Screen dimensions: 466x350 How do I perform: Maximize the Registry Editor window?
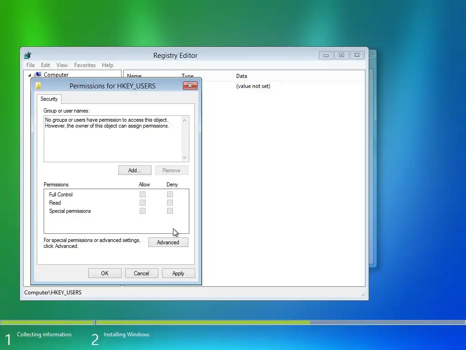[341, 55]
